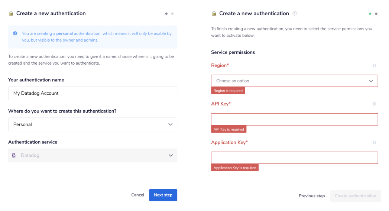Click the help icon next to Application Key

pyautogui.click(x=374, y=143)
